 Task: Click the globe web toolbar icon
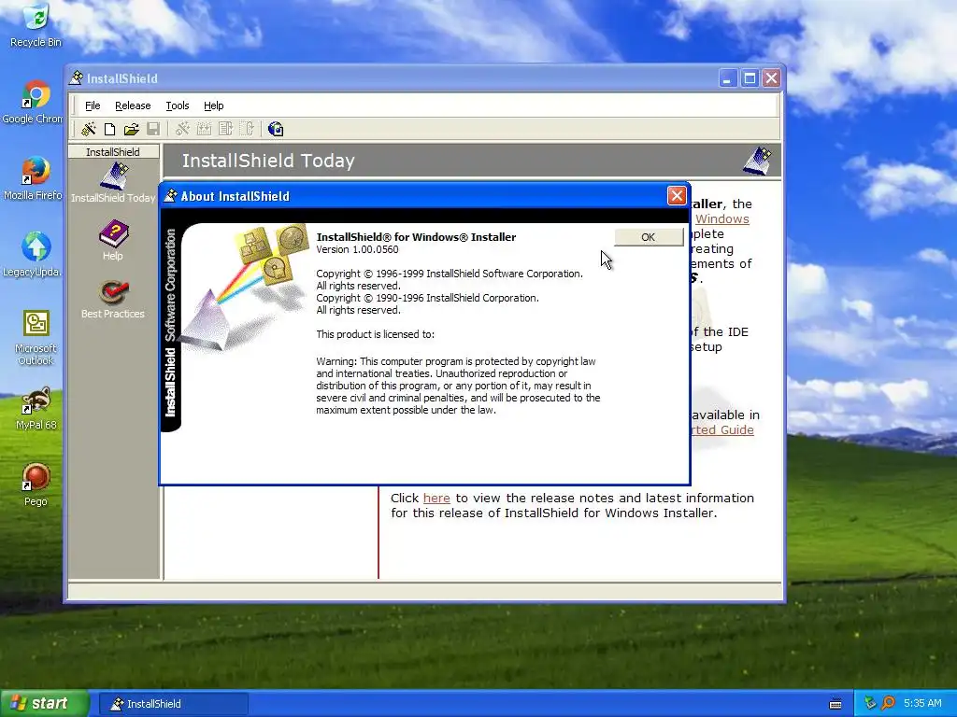(276, 129)
